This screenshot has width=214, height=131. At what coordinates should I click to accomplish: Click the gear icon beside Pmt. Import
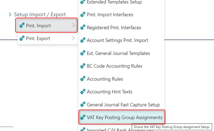coord(22,25)
